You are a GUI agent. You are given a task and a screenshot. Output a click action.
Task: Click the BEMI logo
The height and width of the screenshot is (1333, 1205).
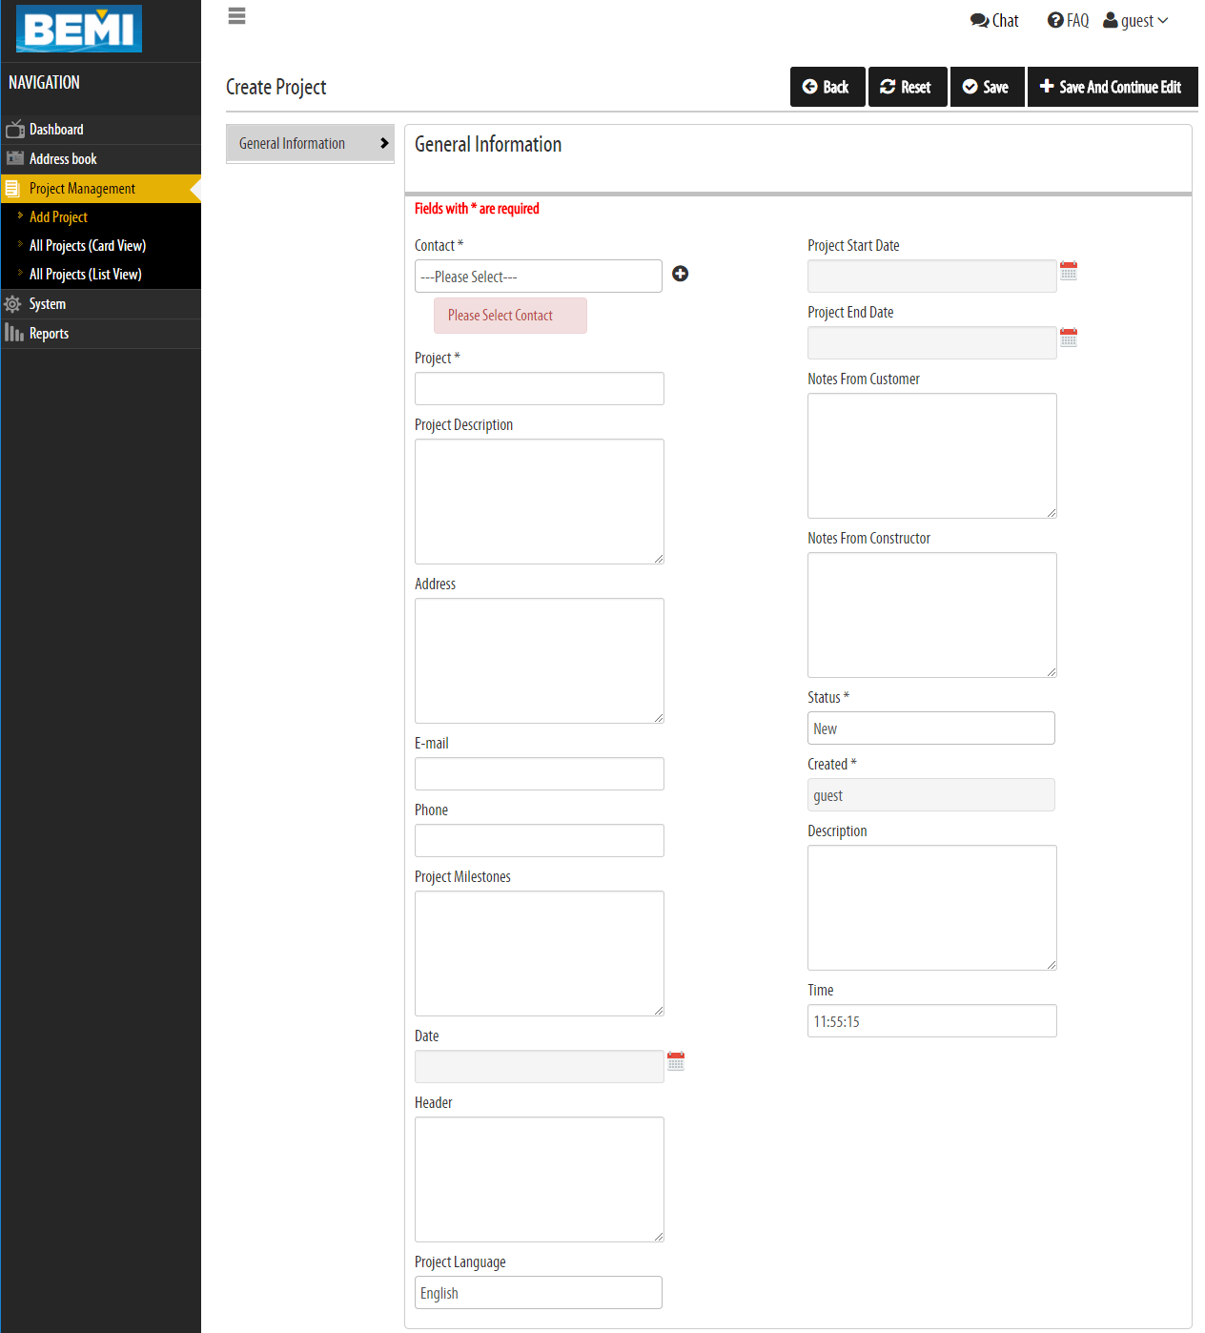(79, 29)
